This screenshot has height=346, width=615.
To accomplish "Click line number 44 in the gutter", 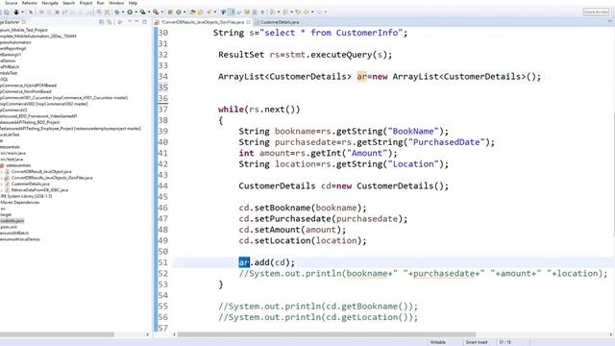I will coord(163,185).
